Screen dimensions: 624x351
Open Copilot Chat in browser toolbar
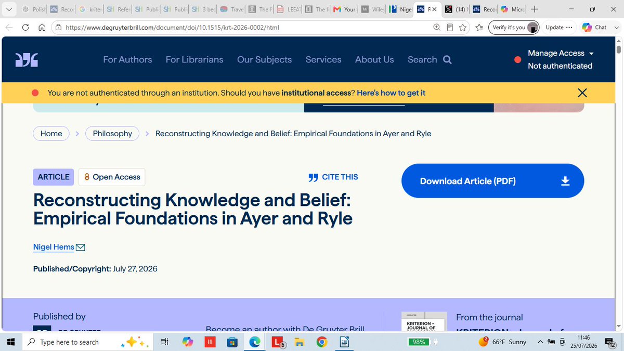coord(594,28)
